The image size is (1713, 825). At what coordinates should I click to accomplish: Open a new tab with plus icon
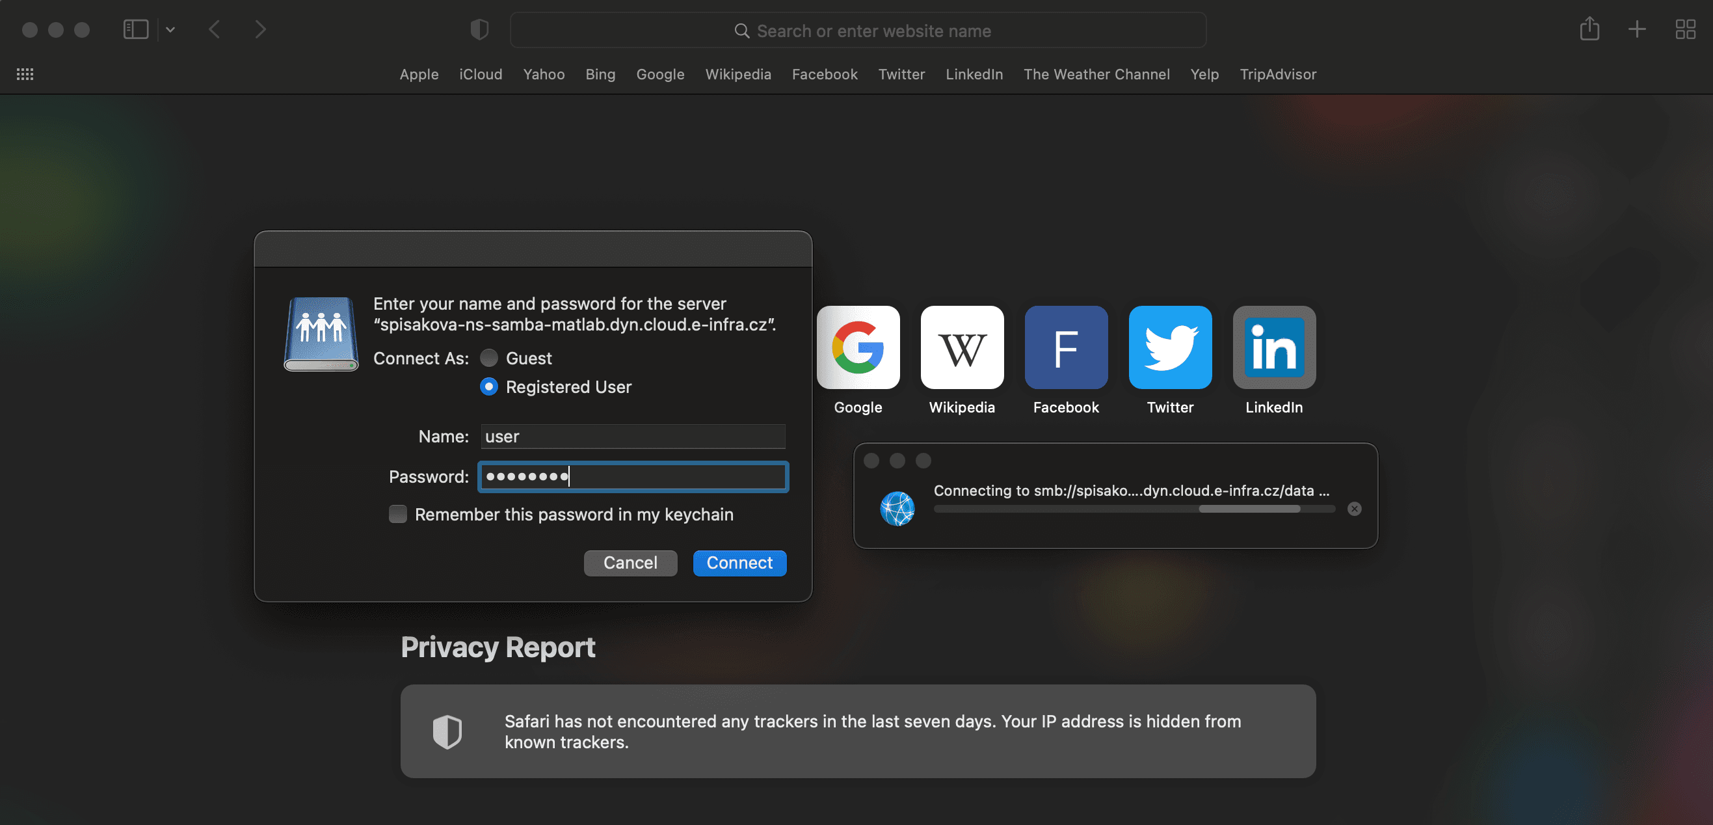coord(1636,29)
